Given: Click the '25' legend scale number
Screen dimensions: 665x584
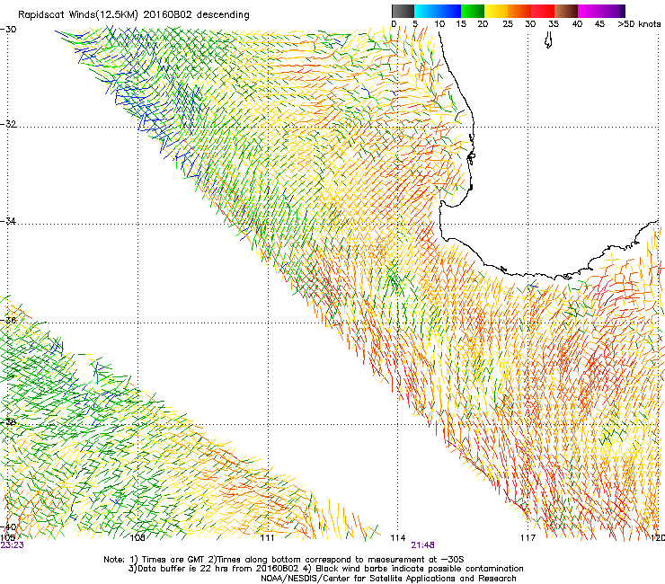Looking at the screenshot, I should click(508, 24).
